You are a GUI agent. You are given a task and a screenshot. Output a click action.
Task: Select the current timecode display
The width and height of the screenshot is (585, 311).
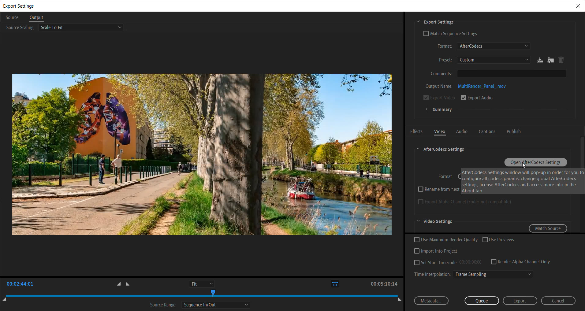20,284
